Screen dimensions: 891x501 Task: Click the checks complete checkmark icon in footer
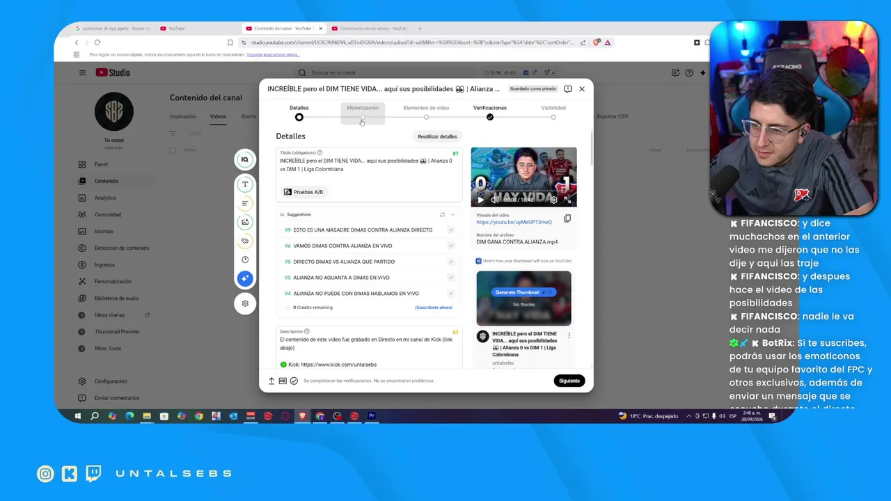point(294,381)
